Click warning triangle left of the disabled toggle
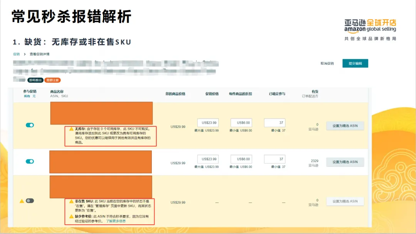The height and width of the screenshot is (234, 416). (x=22, y=201)
